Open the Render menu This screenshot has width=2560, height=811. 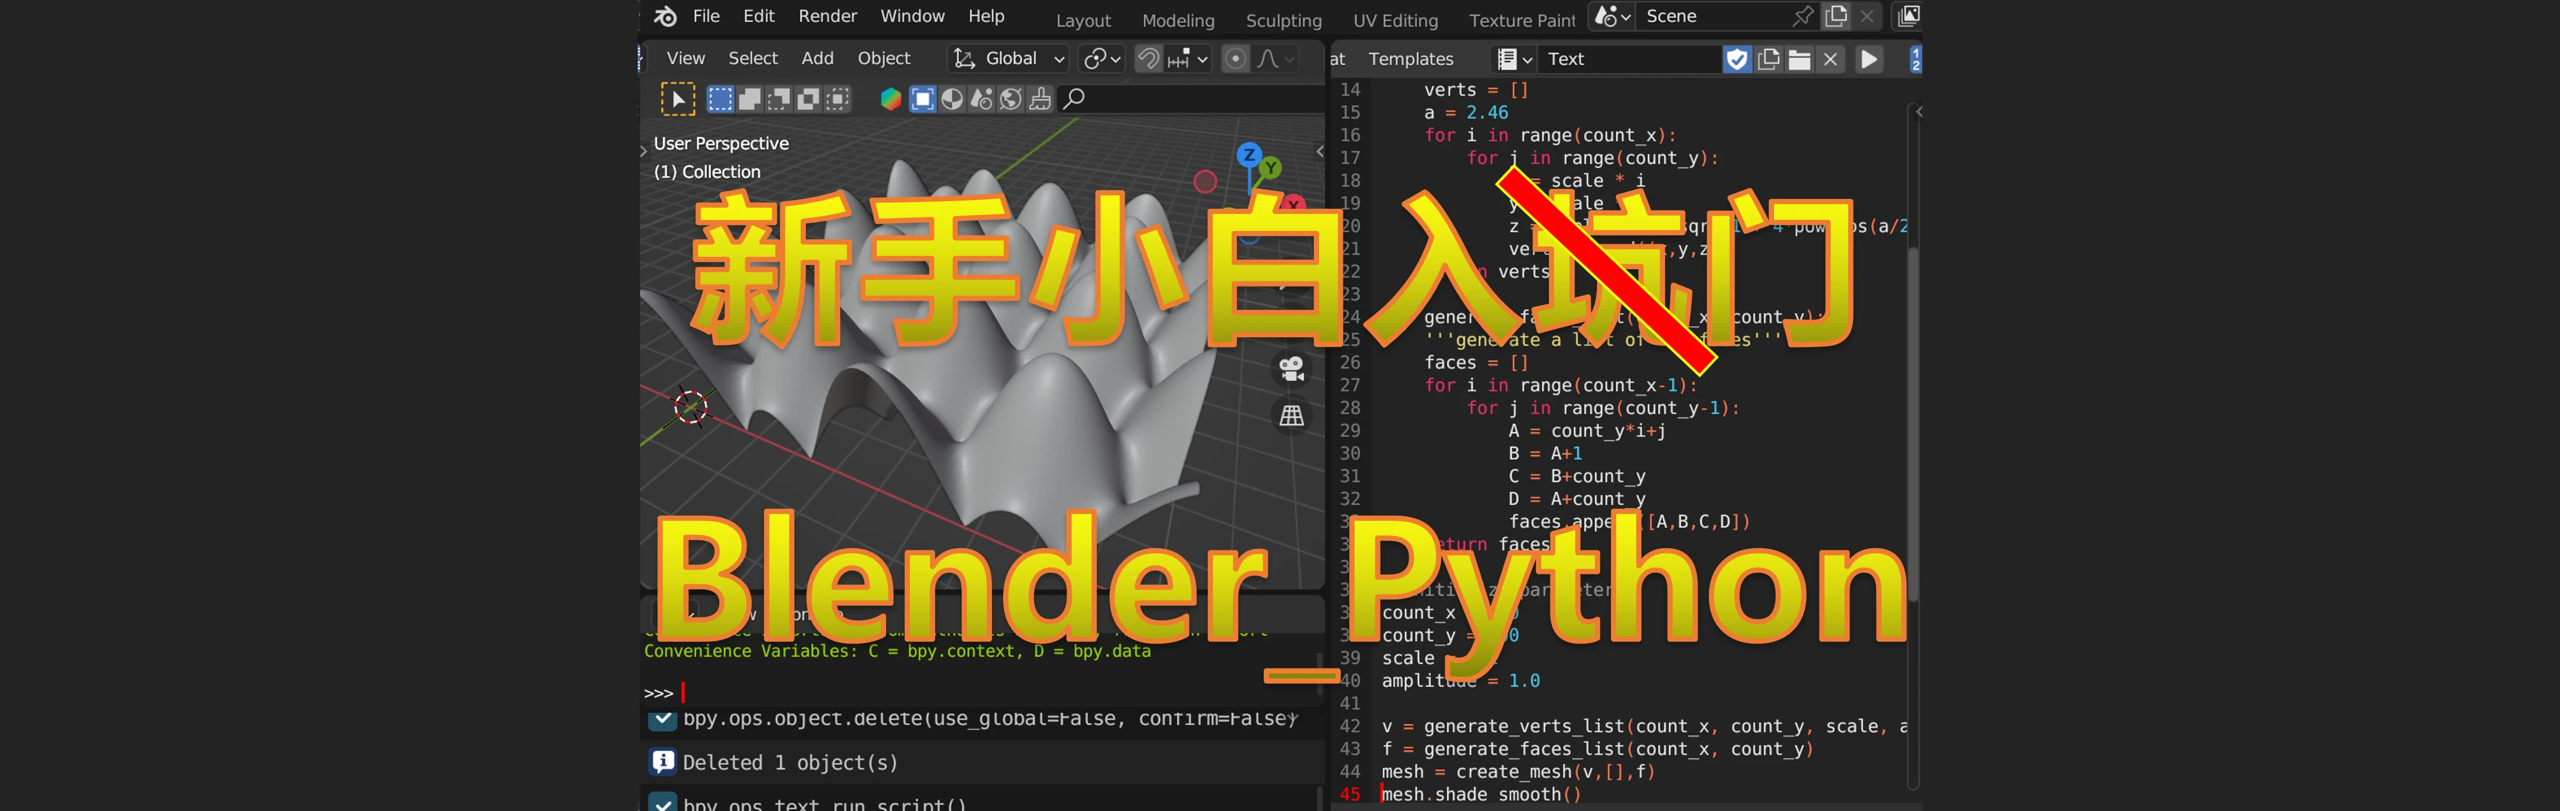(x=827, y=16)
